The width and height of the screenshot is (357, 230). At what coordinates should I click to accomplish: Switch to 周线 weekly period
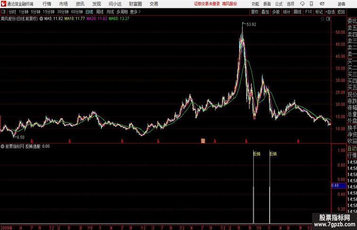click(x=100, y=12)
